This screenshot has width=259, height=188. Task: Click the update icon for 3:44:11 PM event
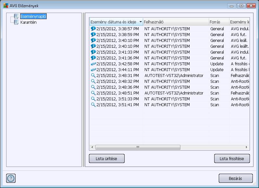[93, 69]
